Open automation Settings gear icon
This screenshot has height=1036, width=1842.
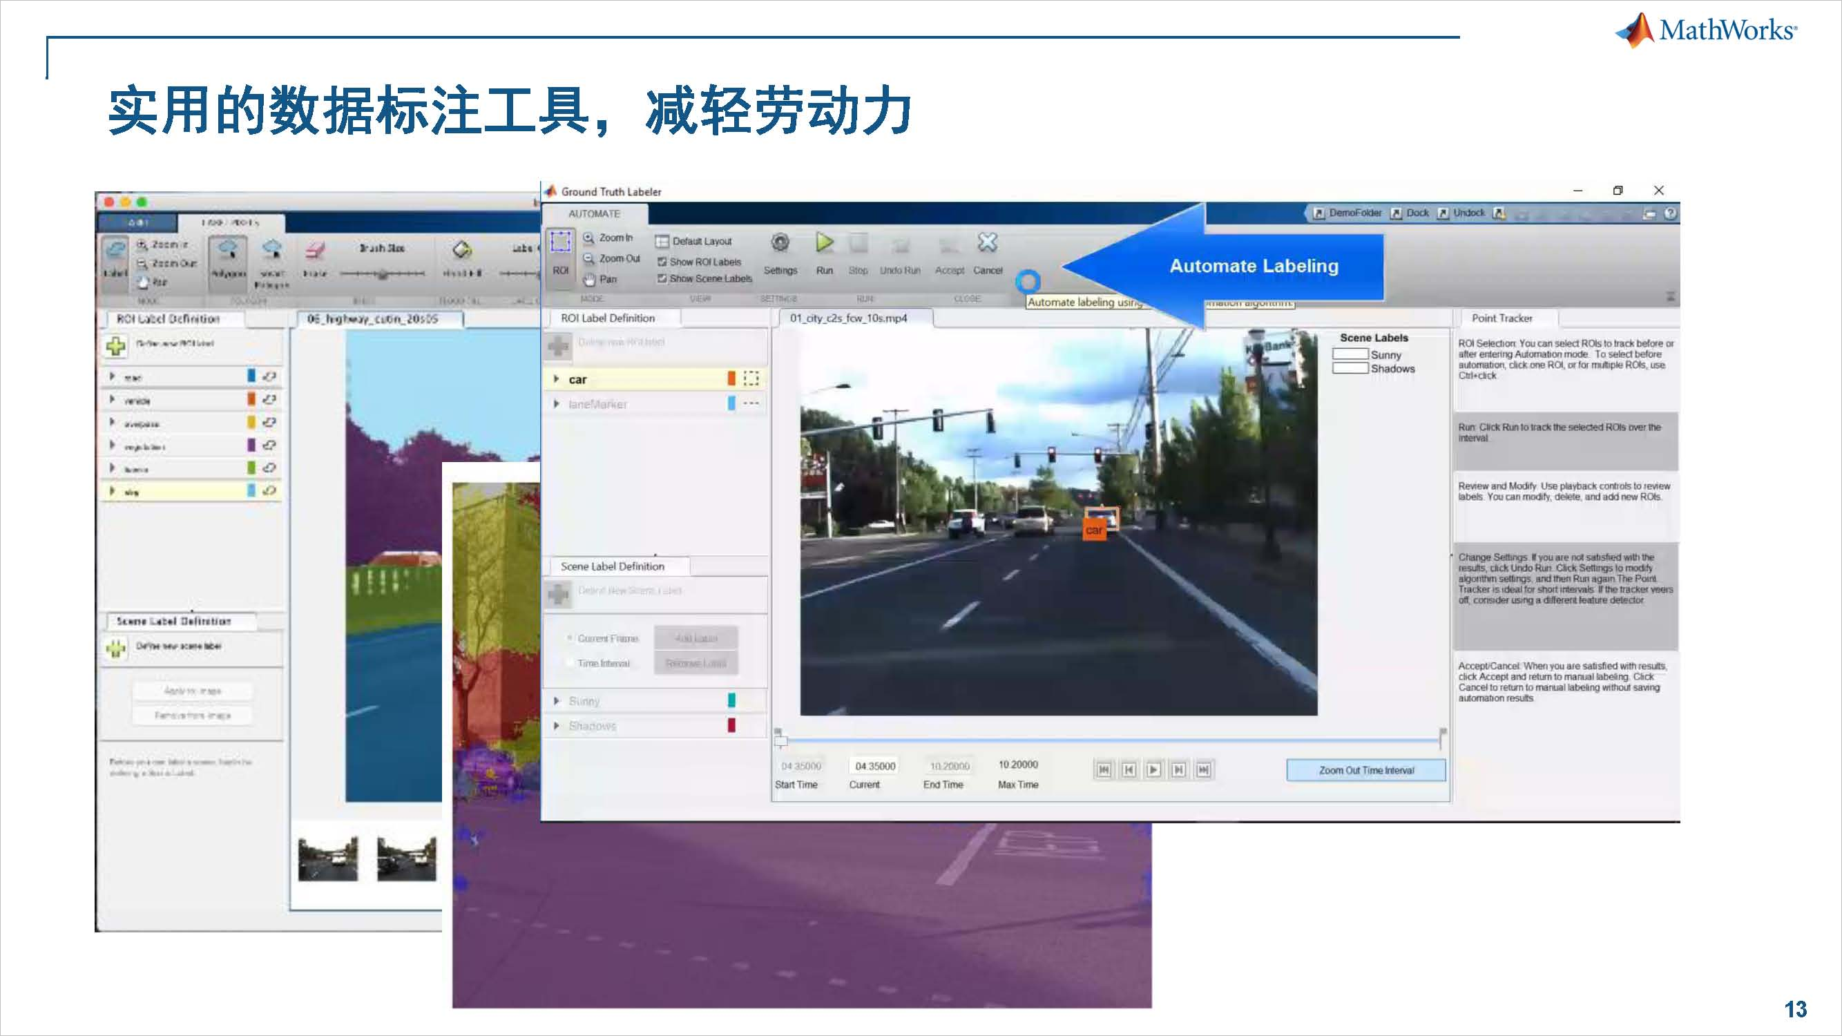[x=780, y=244]
